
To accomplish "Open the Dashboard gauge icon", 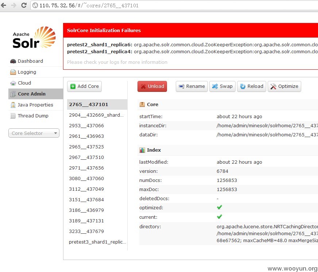I will click(x=13, y=61).
